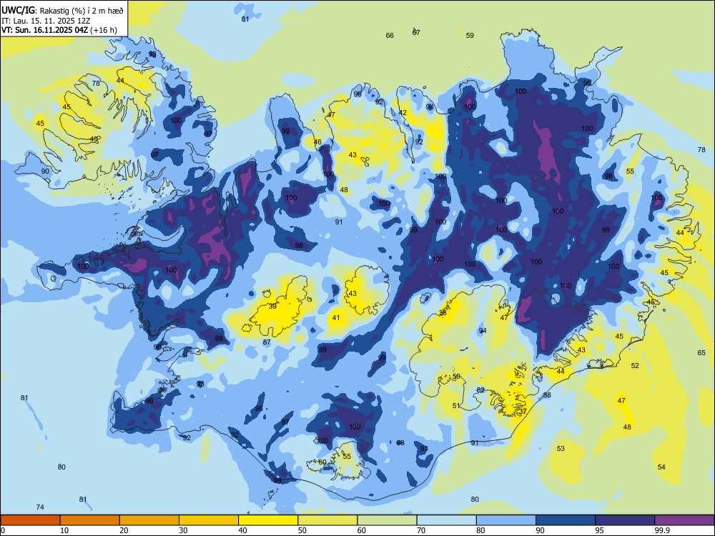Screen dimensions: 715x536
Task: Select the navy 95–99.9 legend swatch
Action: (x=625, y=520)
